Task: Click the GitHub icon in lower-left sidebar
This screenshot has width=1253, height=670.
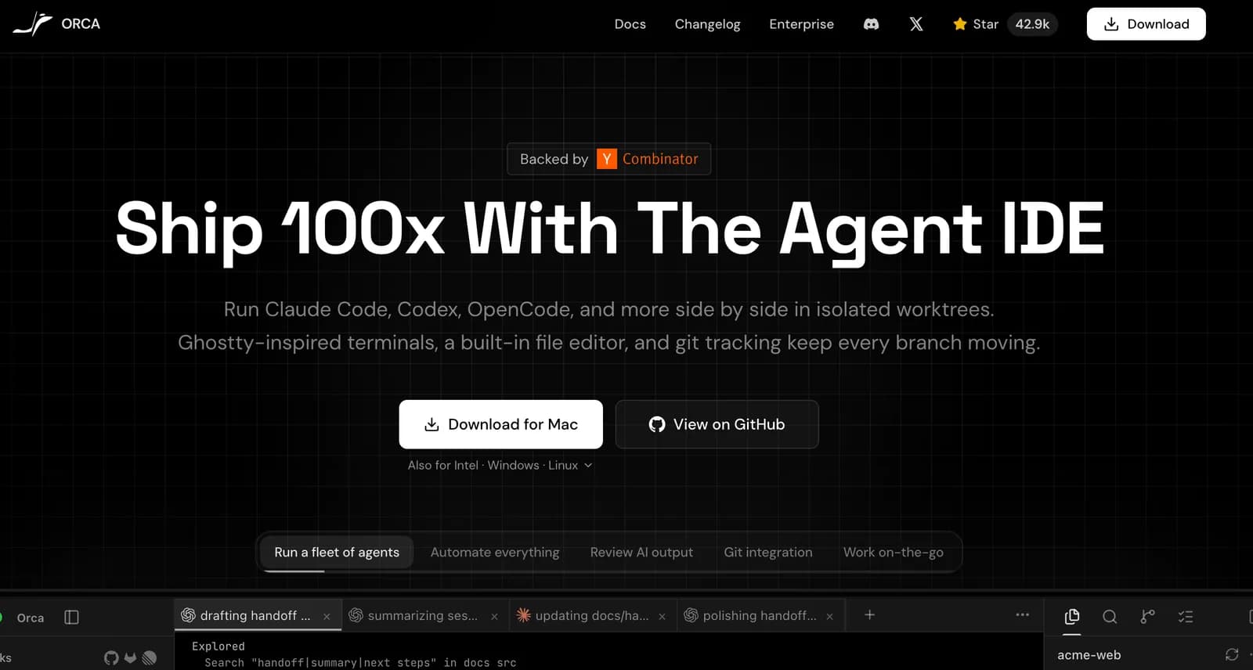Action: 111,657
